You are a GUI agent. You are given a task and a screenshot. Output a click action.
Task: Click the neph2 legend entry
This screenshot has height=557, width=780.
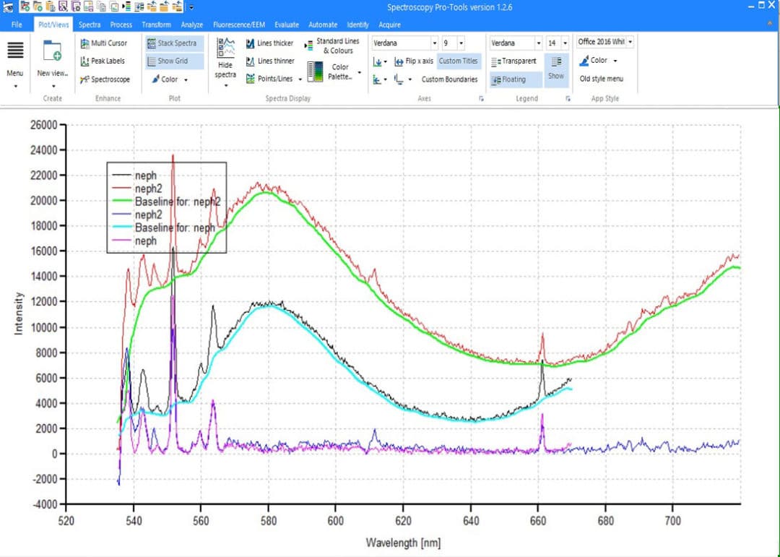tap(147, 188)
